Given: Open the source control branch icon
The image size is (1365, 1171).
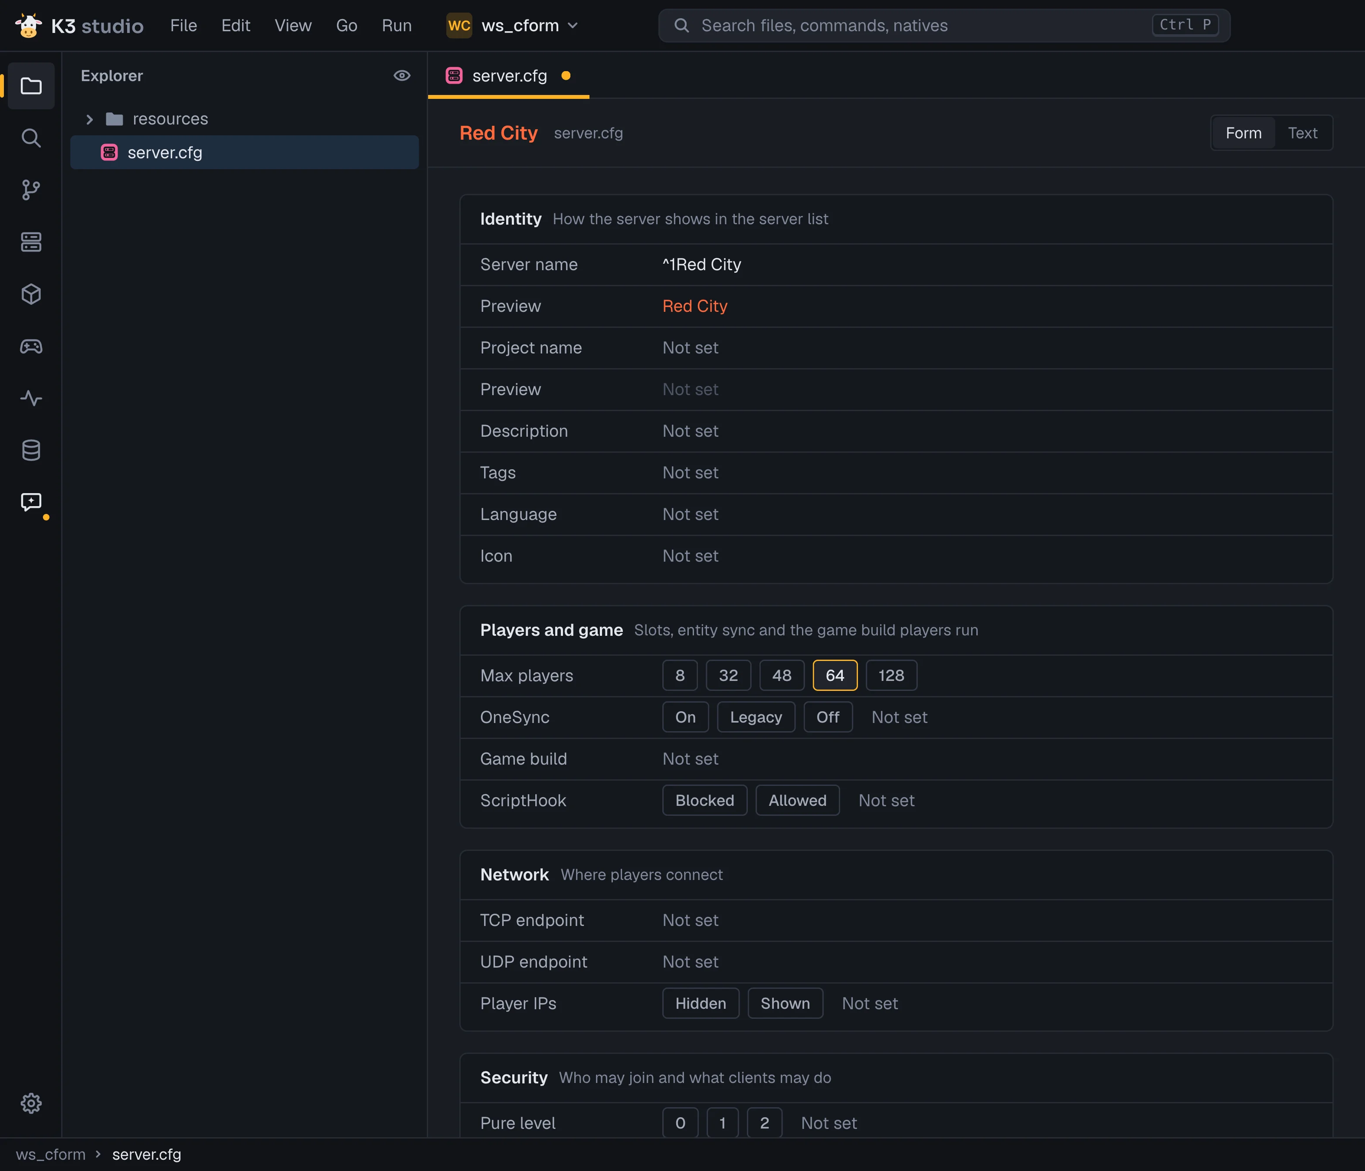Looking at the screenshot, I should coord(31,190).
